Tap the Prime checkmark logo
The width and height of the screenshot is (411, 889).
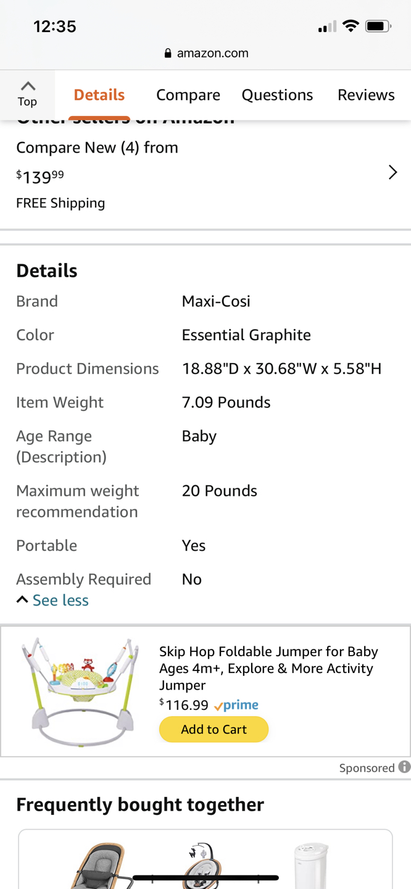(236, 706)
